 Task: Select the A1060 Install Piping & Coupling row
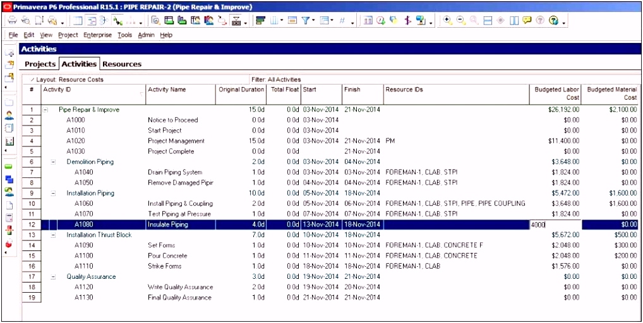330,204
